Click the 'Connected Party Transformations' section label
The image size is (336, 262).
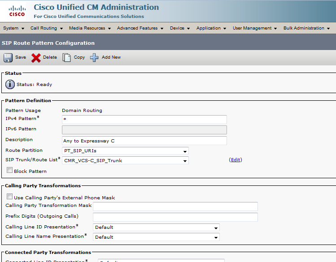pos(48,253)
